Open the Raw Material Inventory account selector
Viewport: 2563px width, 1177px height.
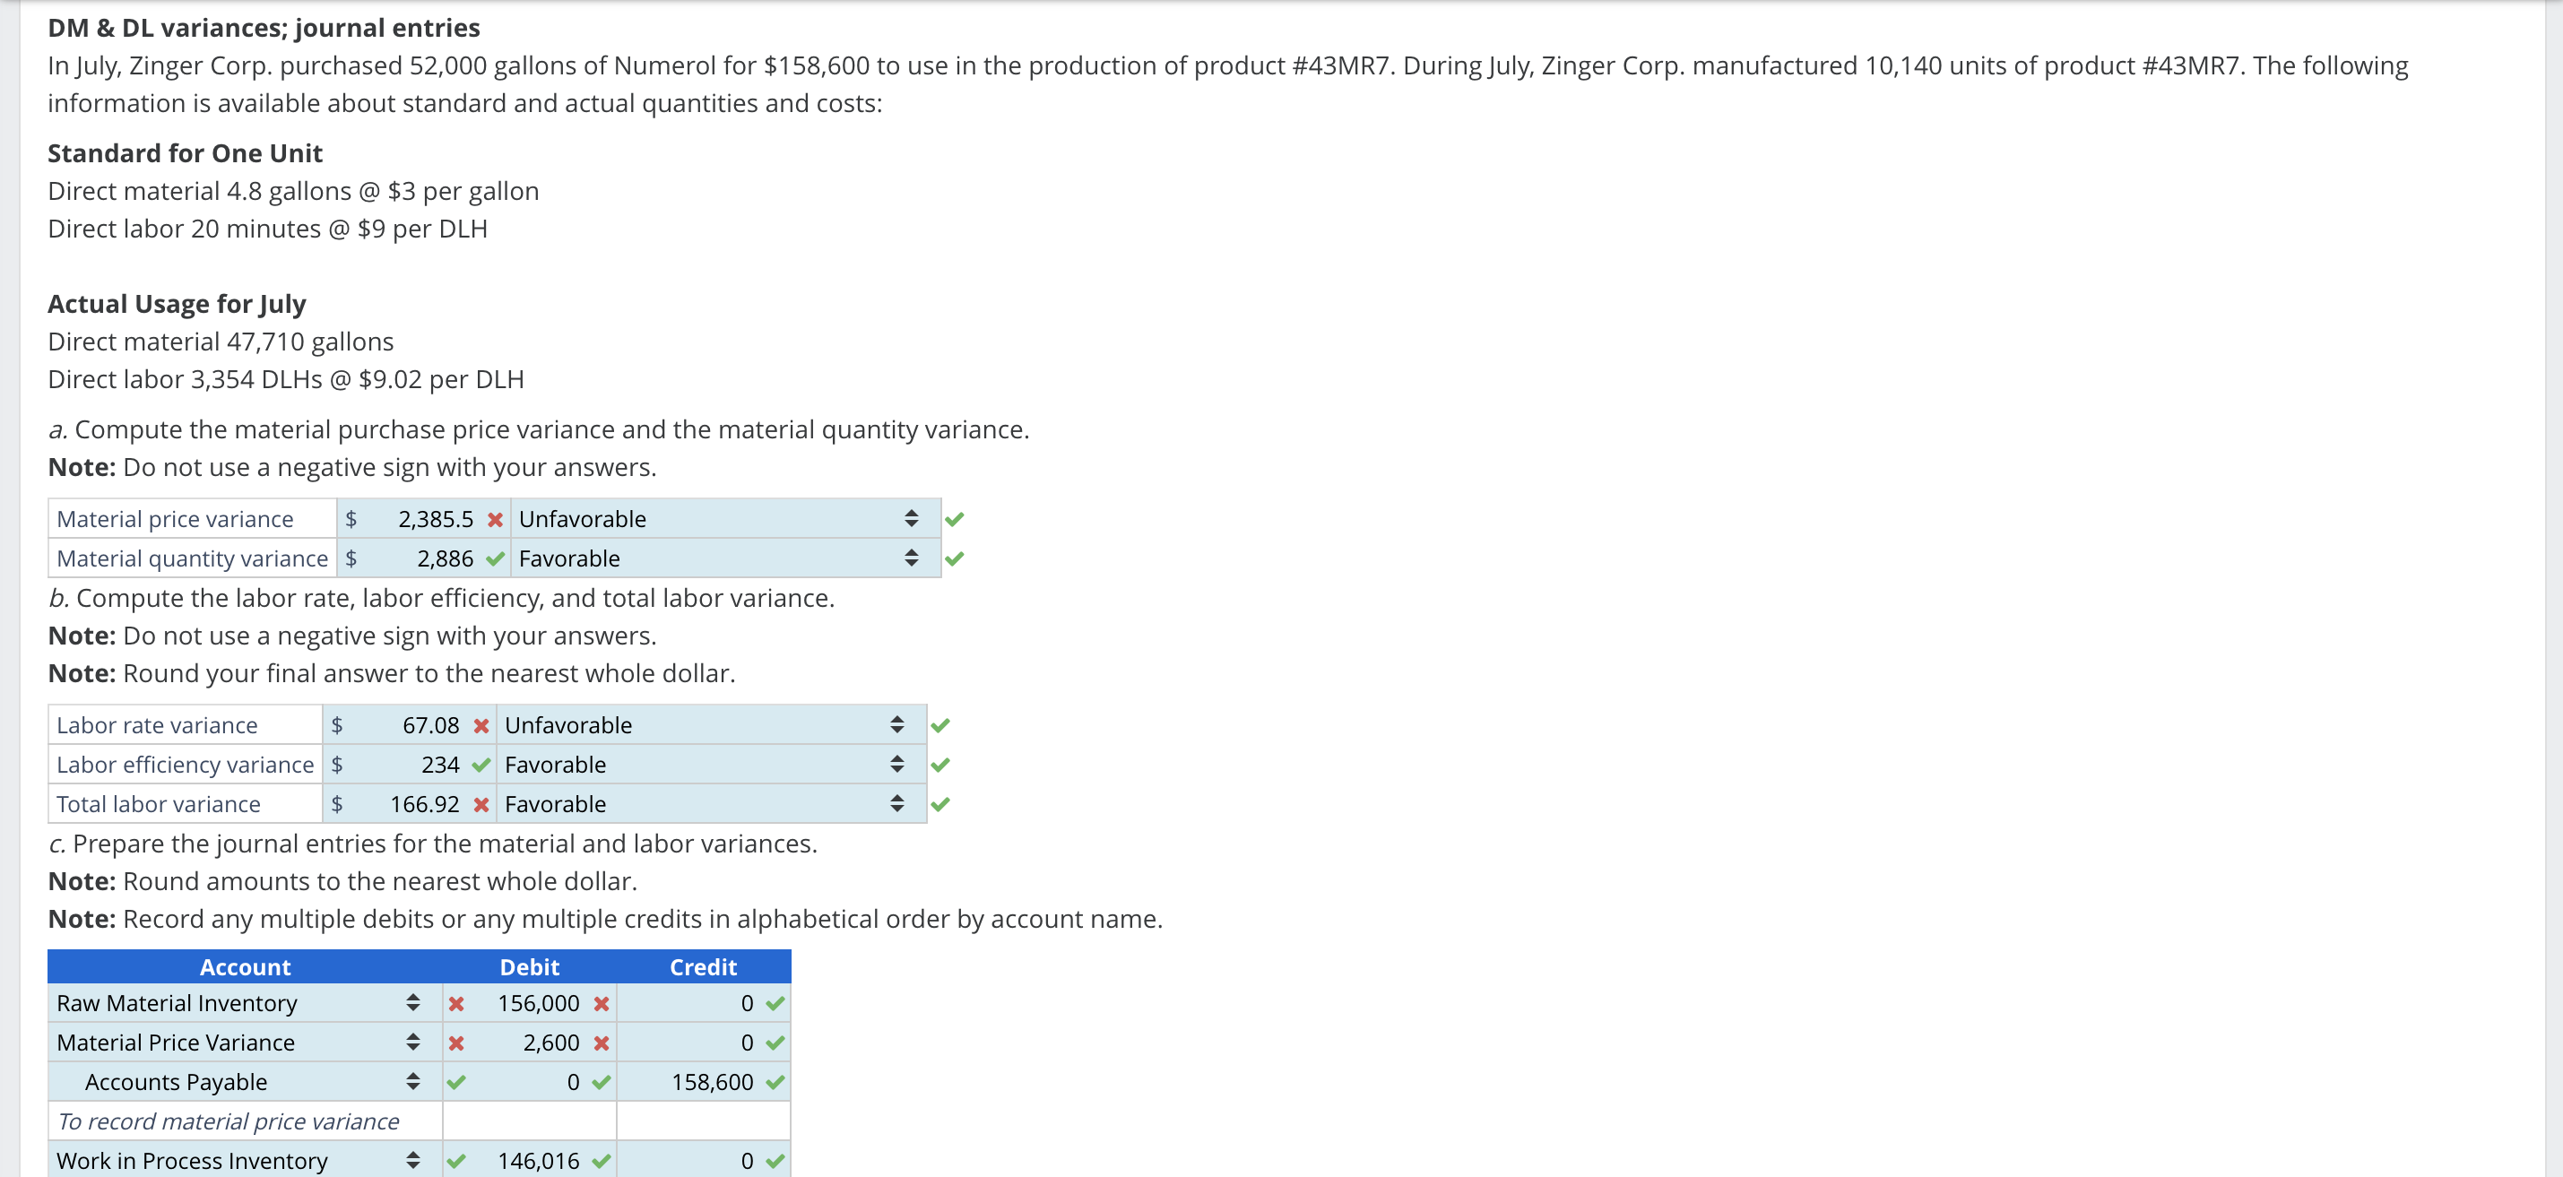click(238, 1004)
